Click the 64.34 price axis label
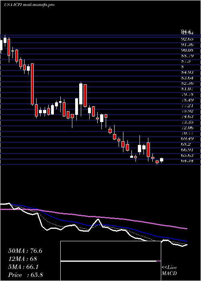This screenshot has width=201, height=281. [187, 161]
